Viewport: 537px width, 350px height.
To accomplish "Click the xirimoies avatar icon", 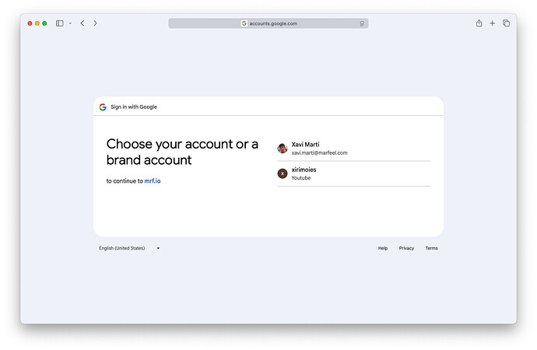I will [283, 173].
